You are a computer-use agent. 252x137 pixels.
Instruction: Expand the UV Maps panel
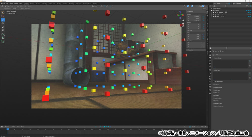216,85
